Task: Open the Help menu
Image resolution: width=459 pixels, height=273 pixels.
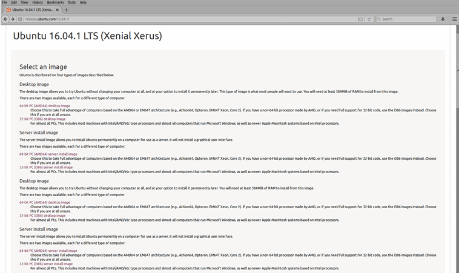Action: [x=83, y=2]
